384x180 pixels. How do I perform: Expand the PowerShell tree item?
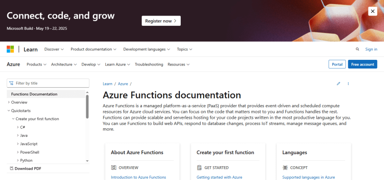18,152
